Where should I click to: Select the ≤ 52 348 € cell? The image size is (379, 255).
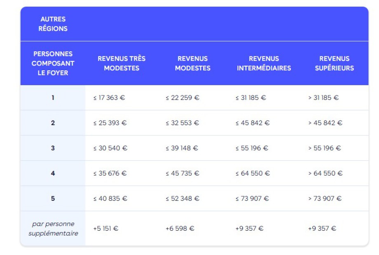pyautogui.click(x=182, y=199)
